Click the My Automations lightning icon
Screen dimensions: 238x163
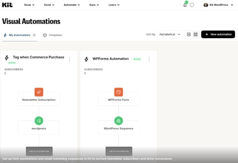[x=5, y=35]
